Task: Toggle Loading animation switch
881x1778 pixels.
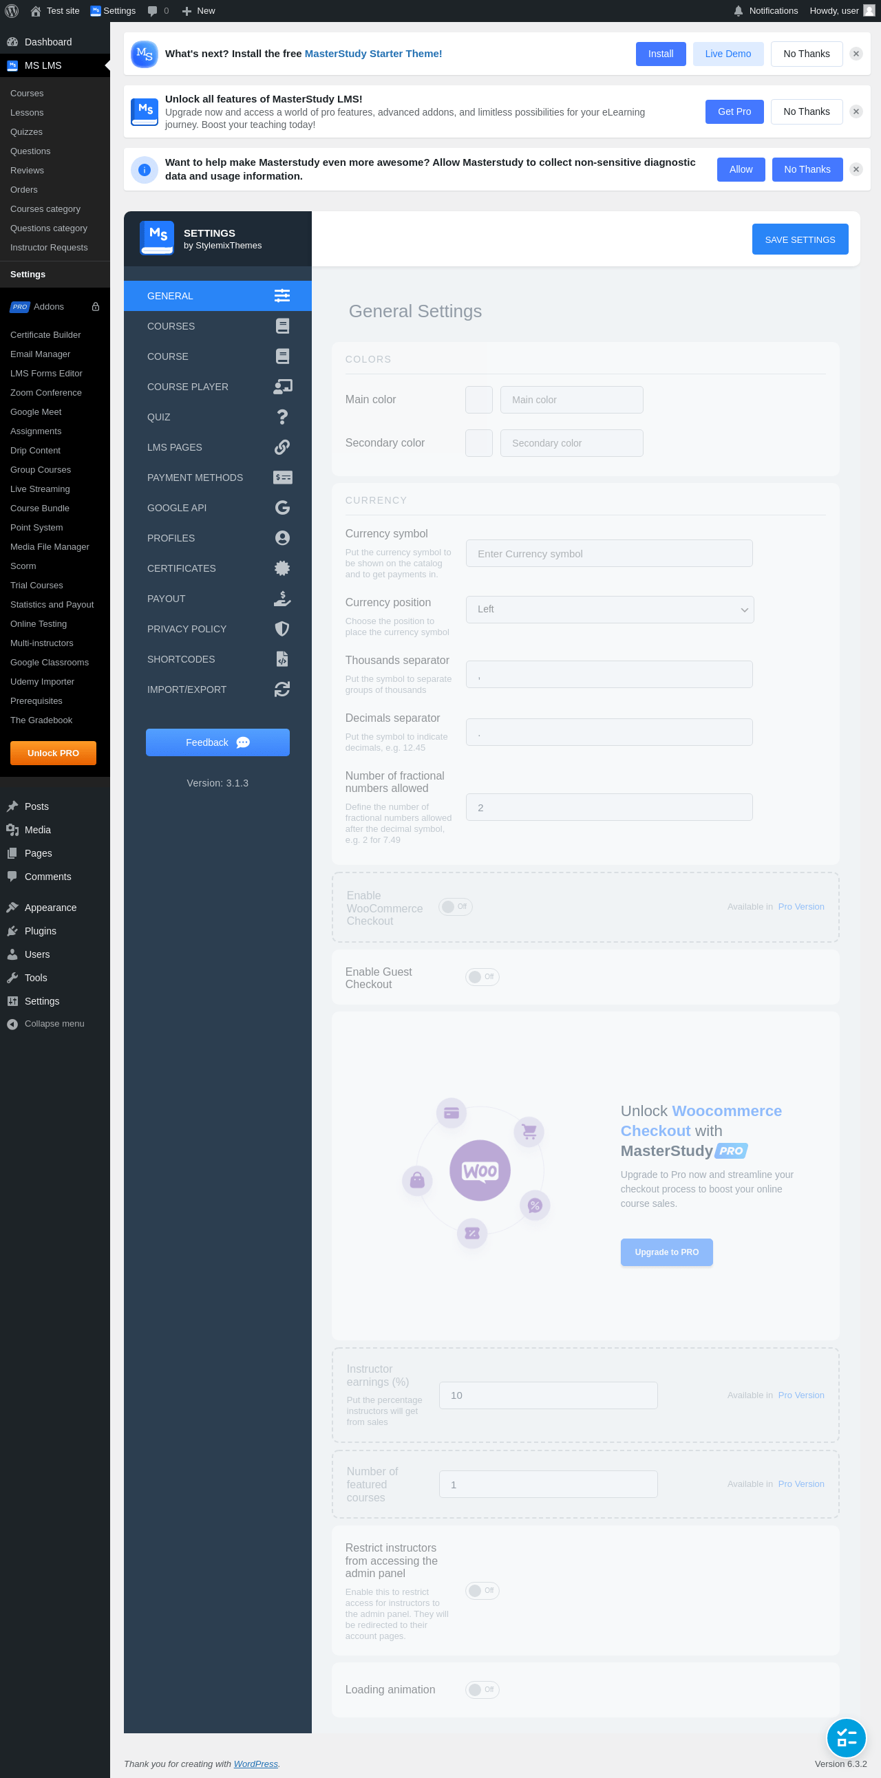Action: (482, 1691)
